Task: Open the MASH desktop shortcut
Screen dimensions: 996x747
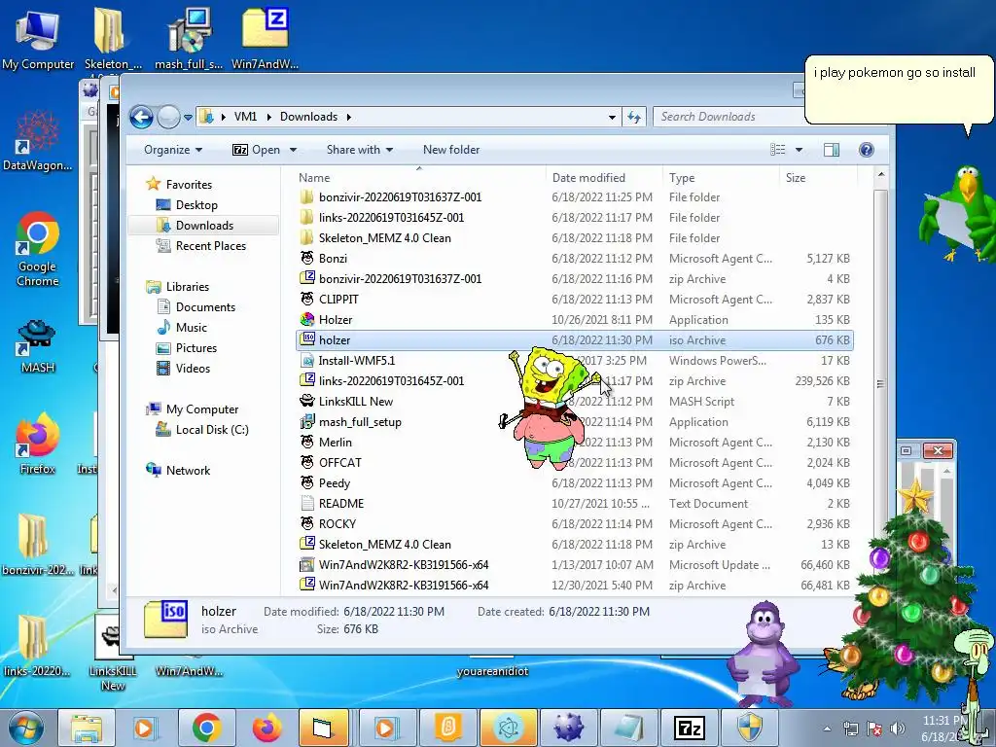Action: tap(38, 346)
